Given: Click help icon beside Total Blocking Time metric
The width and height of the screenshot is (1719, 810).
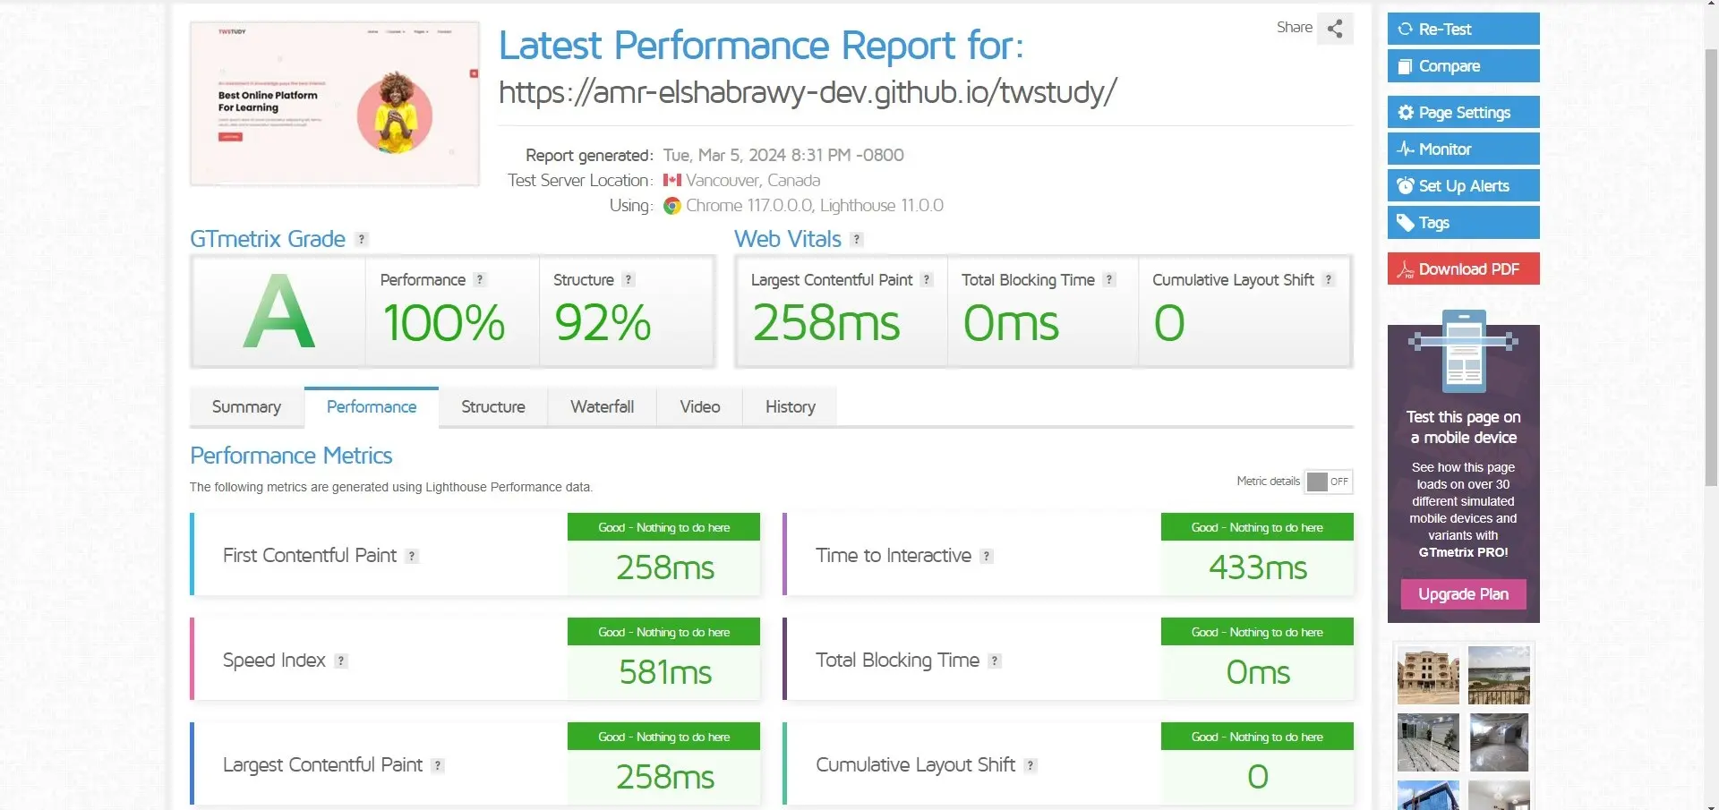Looking at the screenshot, I should [995, 661].
